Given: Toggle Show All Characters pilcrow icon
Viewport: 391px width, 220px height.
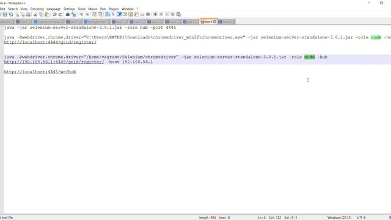Looking at the screenshot, I should (x=113, y=15).
